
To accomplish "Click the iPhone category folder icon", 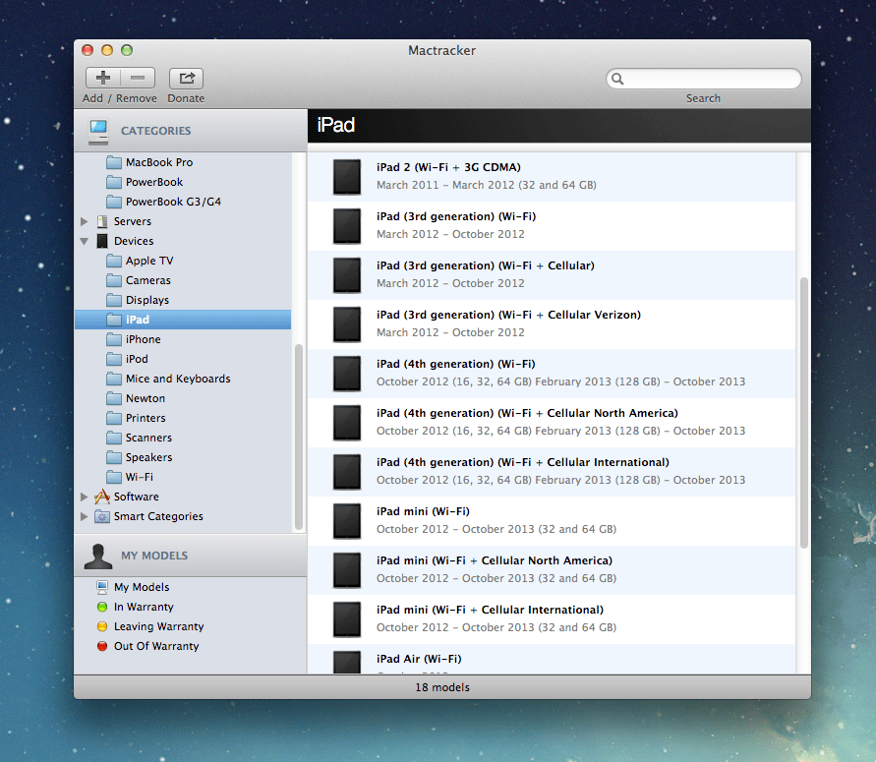I will 114,338.
